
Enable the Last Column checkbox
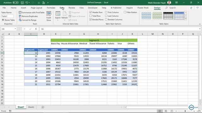point(106,16)
